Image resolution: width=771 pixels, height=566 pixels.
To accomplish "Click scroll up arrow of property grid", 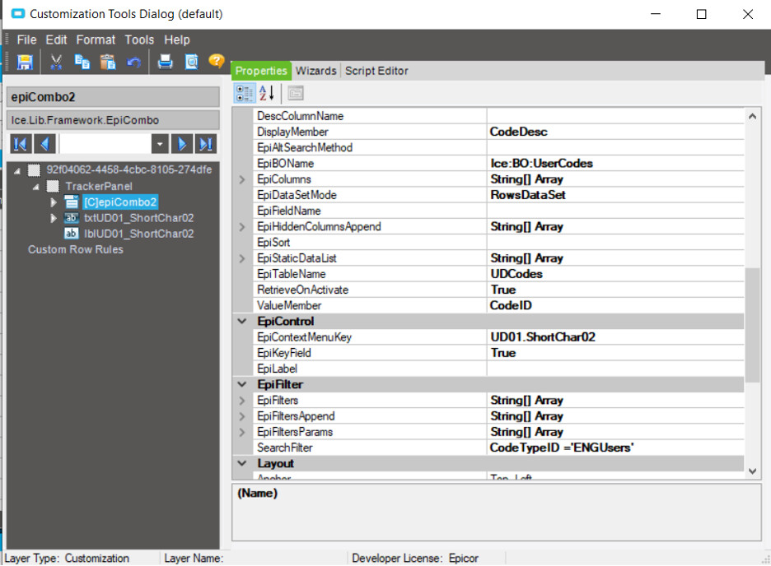I will click(x=752, y=116).
